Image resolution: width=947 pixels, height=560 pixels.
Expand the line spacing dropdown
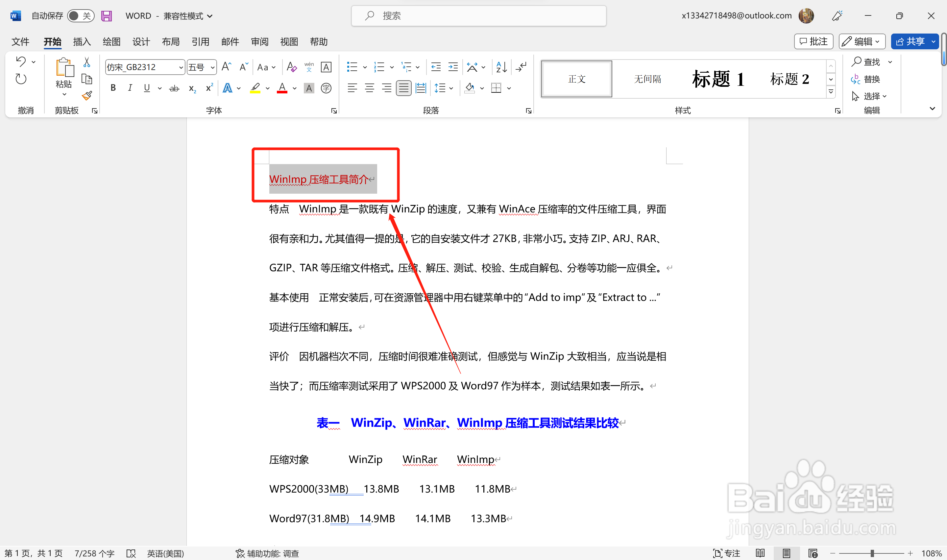pyautogui.click(x=451, y=88)
